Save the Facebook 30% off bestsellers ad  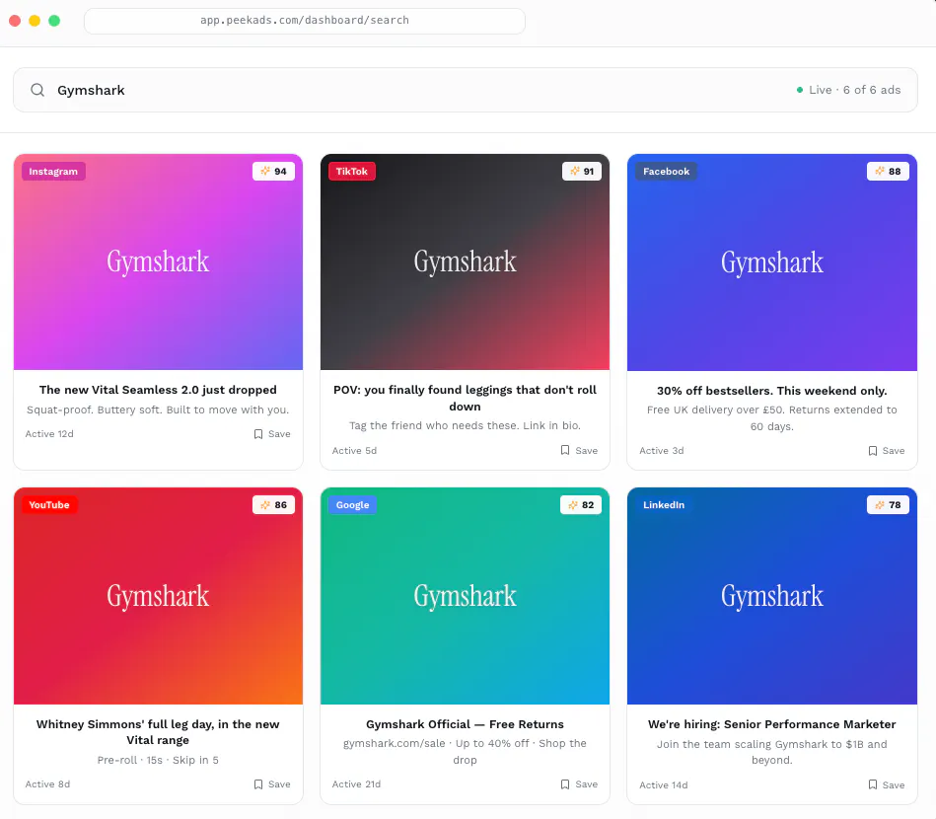pos(887,450)
